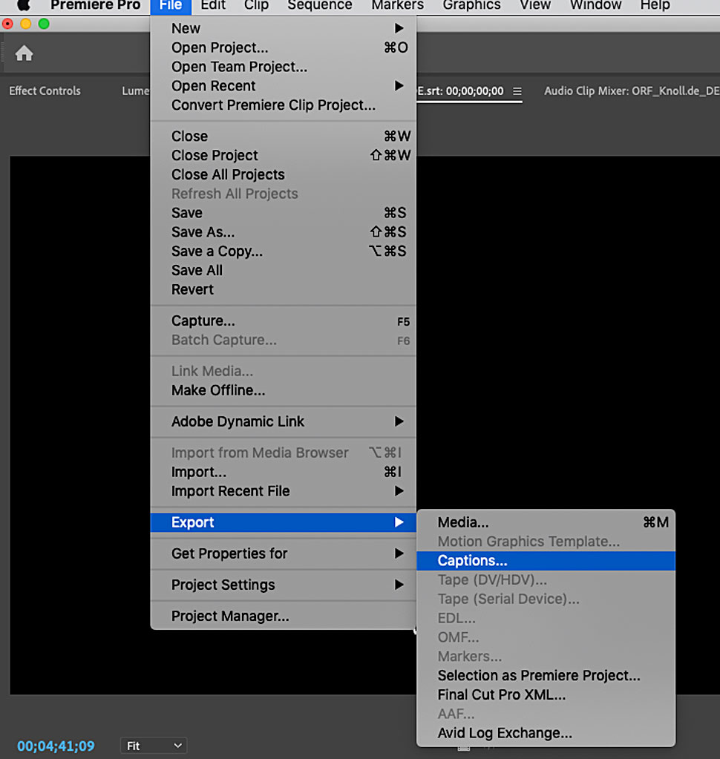
Task: Open the Graphics menu
Action: coord(471,5)
